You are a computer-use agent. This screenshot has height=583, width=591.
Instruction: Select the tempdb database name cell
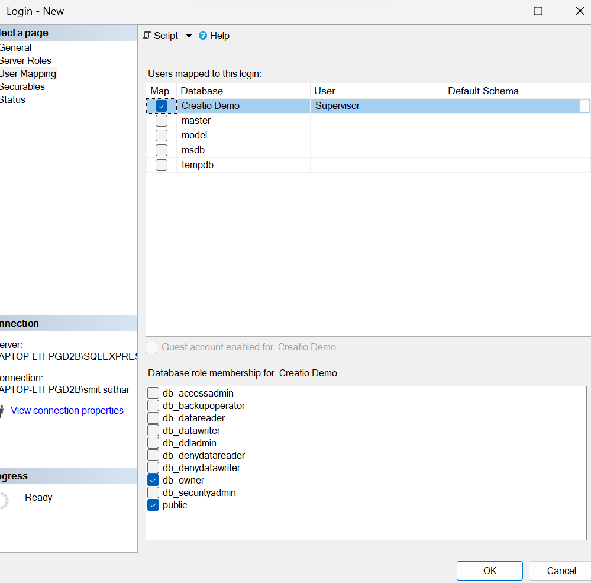(244, 165)
